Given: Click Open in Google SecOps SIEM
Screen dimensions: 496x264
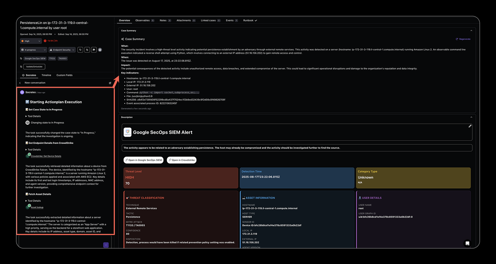Looking at the screenshot, I should click(144, 160).
